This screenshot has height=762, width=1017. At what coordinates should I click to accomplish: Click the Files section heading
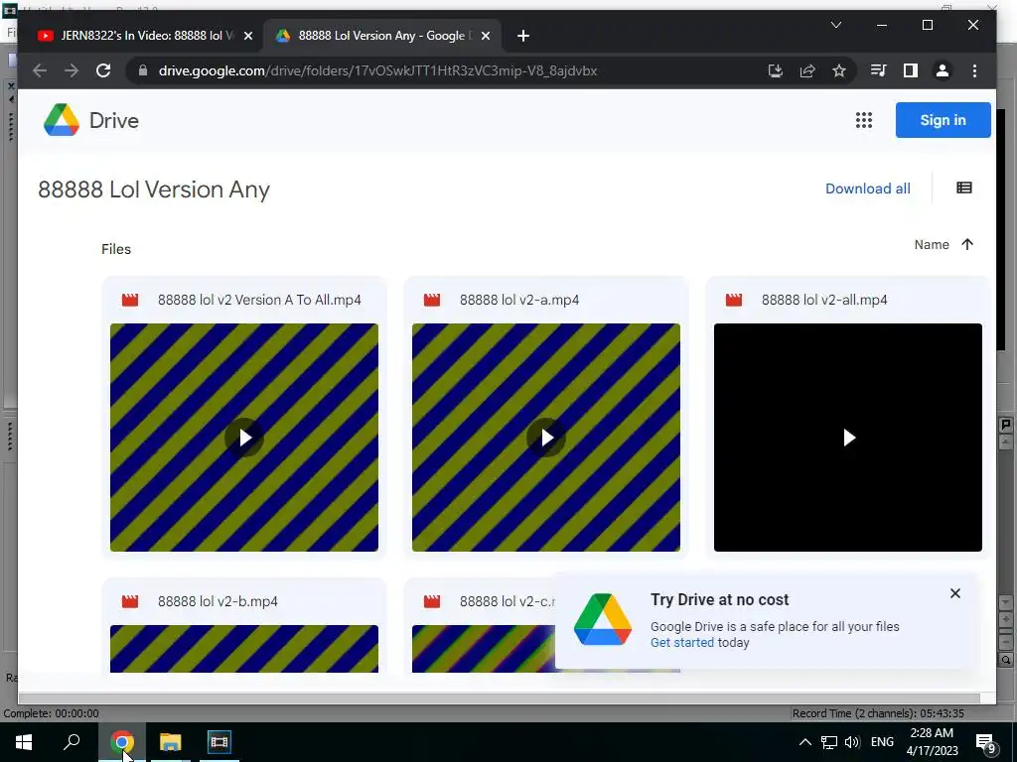click(x=116, y=249)
